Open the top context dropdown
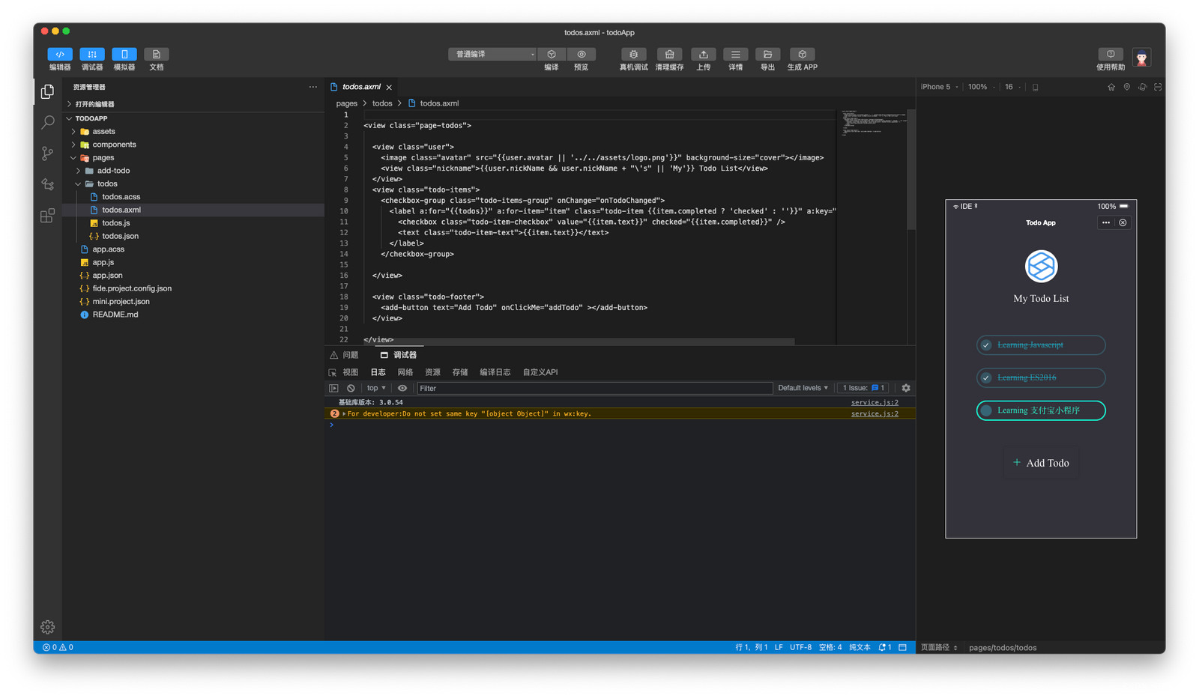This screenshot has width=1199, height=698. click(376, 388)
